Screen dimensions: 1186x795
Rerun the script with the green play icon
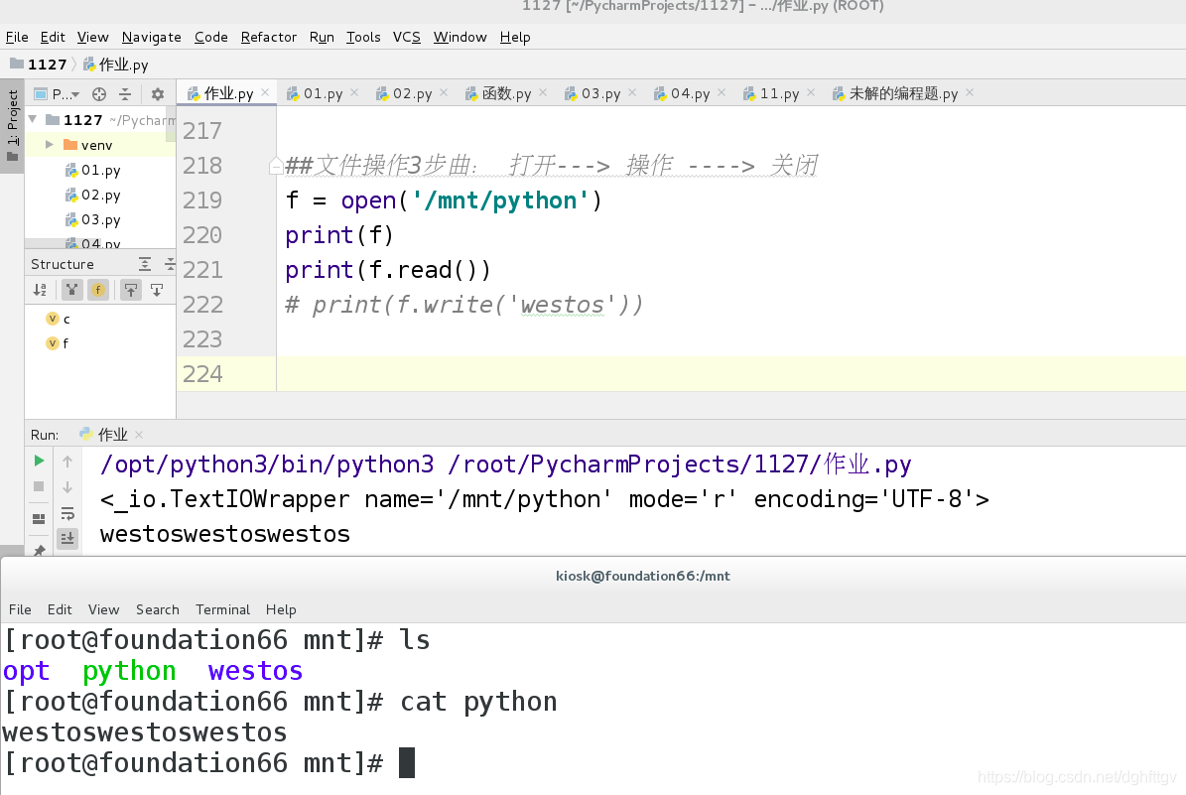[x=39, y=461]
